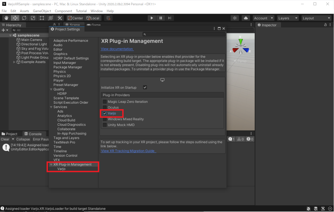This screenshot has height=212, width=334.
Task: Open the Hierarchy create plus dropdown
Action: (x=5, y=30)
